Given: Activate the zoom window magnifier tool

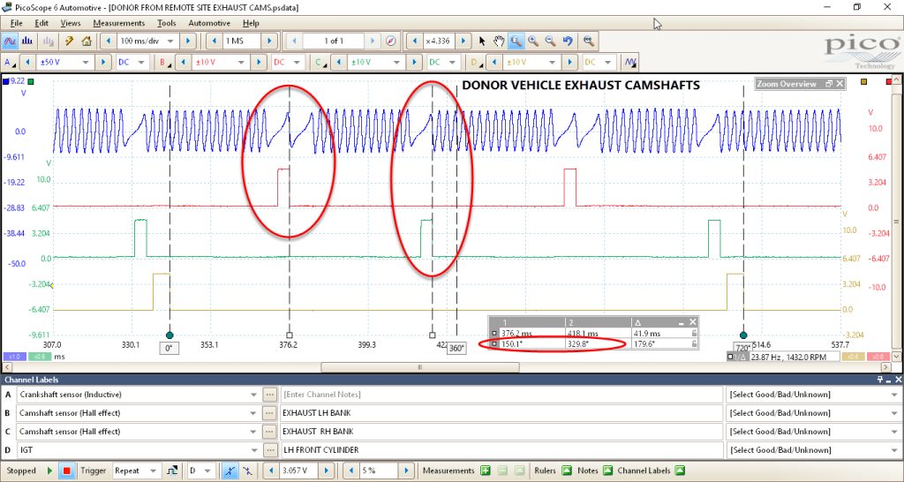Looking at the screenshot, I should pos(516,41).
